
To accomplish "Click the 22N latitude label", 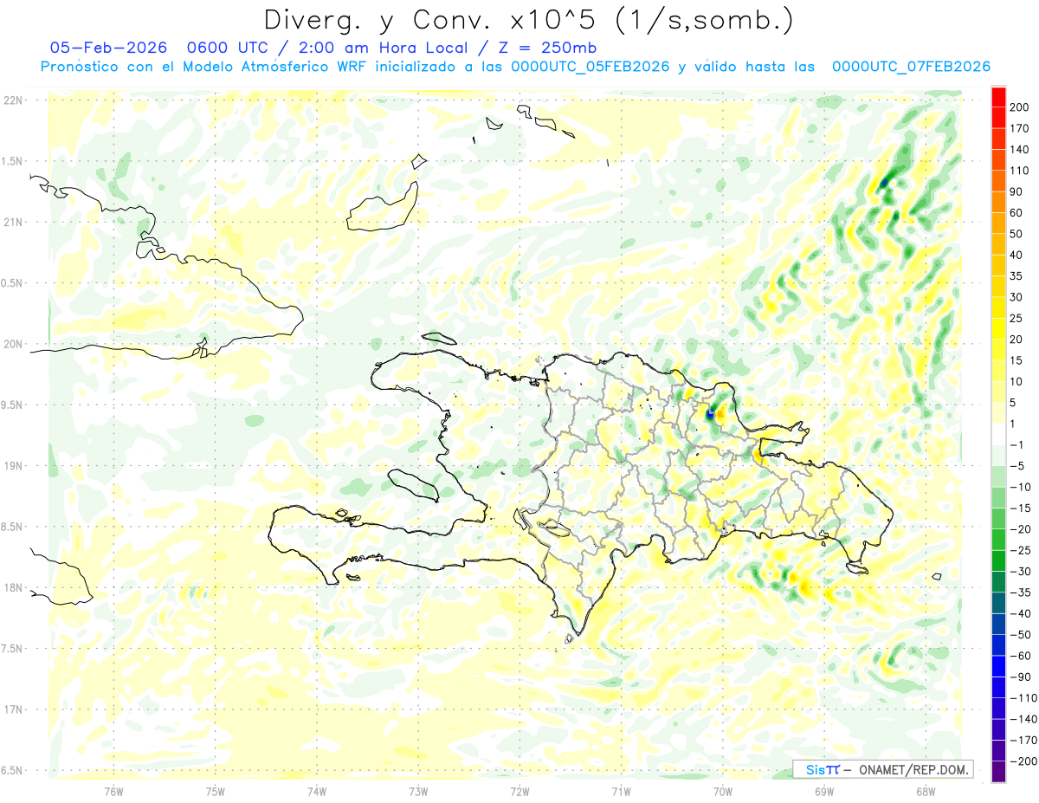I will click(x=12, y=100).
